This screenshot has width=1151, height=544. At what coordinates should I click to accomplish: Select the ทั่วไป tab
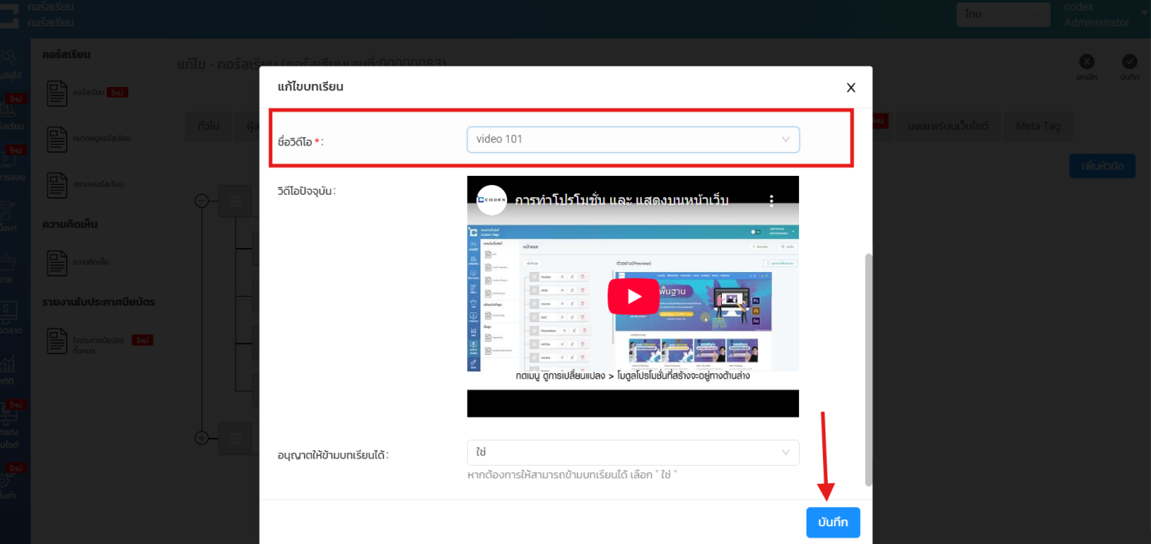pyautogui.click(x=208, y=126)
